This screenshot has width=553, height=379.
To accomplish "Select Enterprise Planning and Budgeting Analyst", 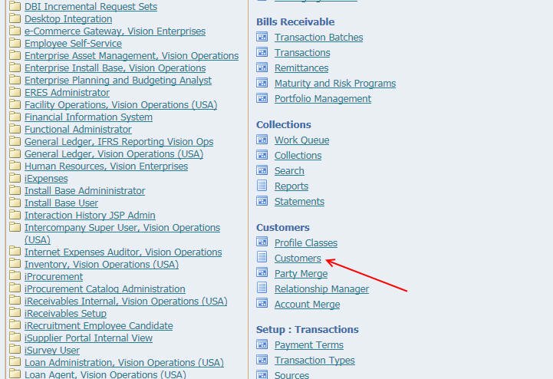I will pos(118,81).
